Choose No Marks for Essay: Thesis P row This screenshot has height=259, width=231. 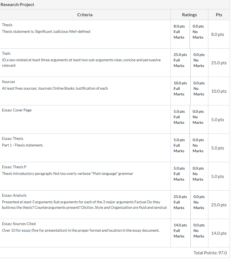[x=199, y=177]
